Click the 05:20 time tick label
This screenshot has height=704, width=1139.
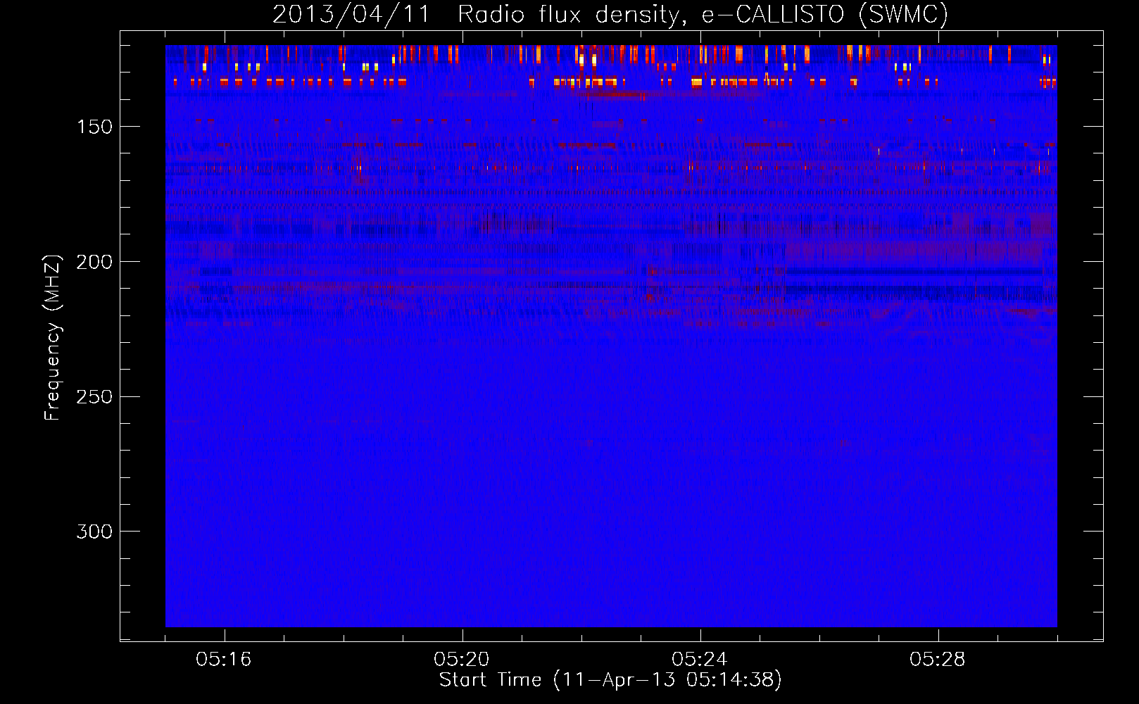coord(462,660)
